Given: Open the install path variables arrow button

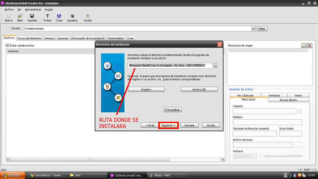Looking at the screenshot, I should click(216, 65).
